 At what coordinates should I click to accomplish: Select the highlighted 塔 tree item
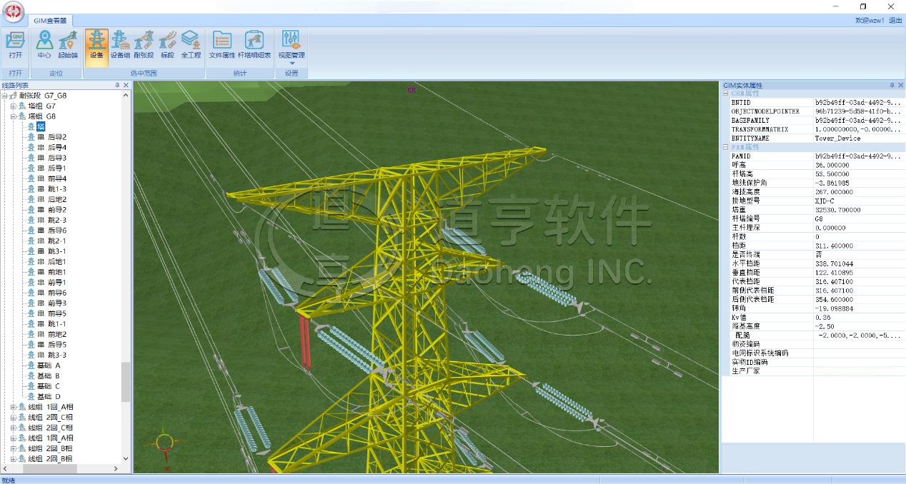[x=41, y=126]
